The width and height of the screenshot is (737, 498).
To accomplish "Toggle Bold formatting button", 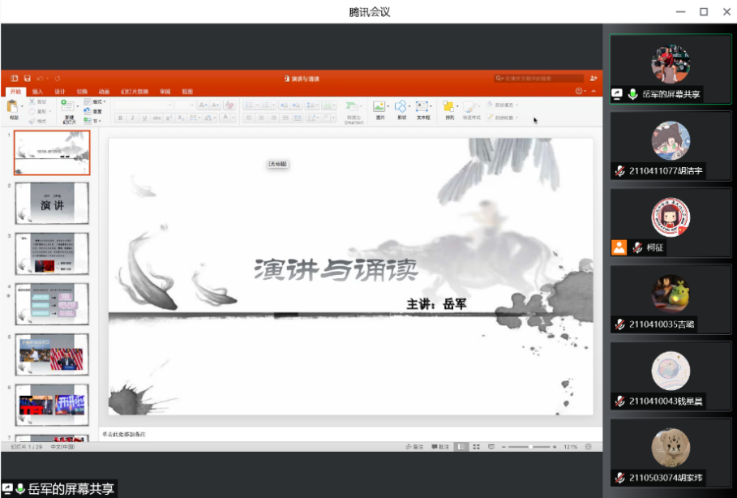I will pos(120,118).
